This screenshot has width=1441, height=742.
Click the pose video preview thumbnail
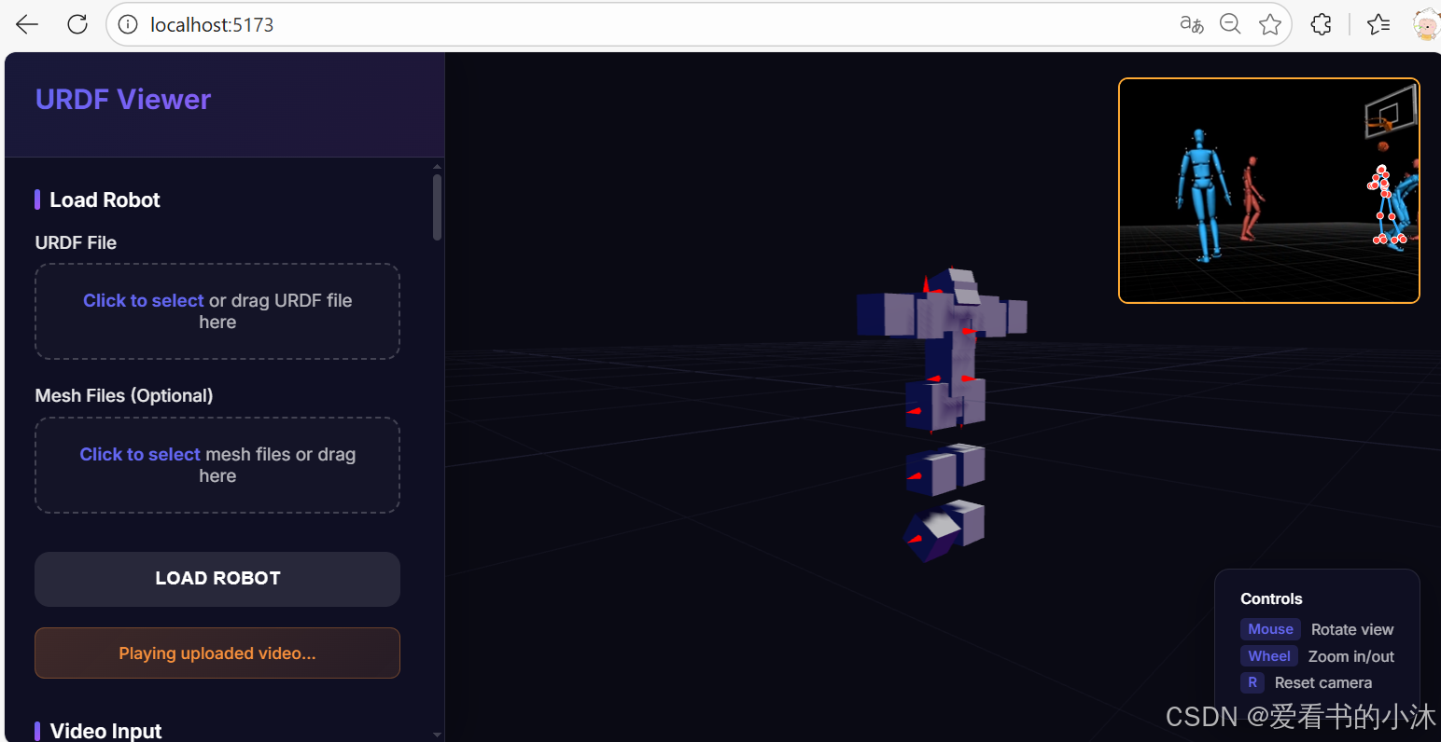1269,190
